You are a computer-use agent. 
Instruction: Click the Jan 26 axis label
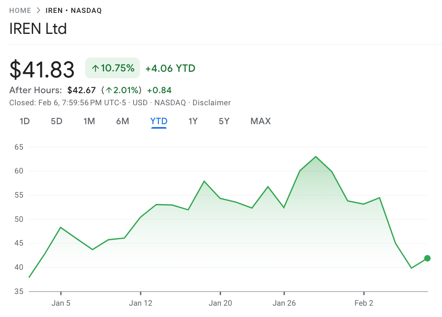point(284,303)
